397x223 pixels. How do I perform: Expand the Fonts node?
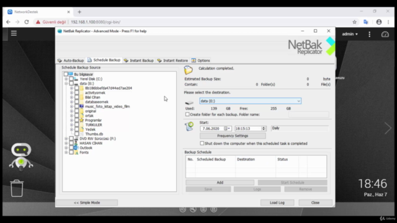(x=66, y=152)
